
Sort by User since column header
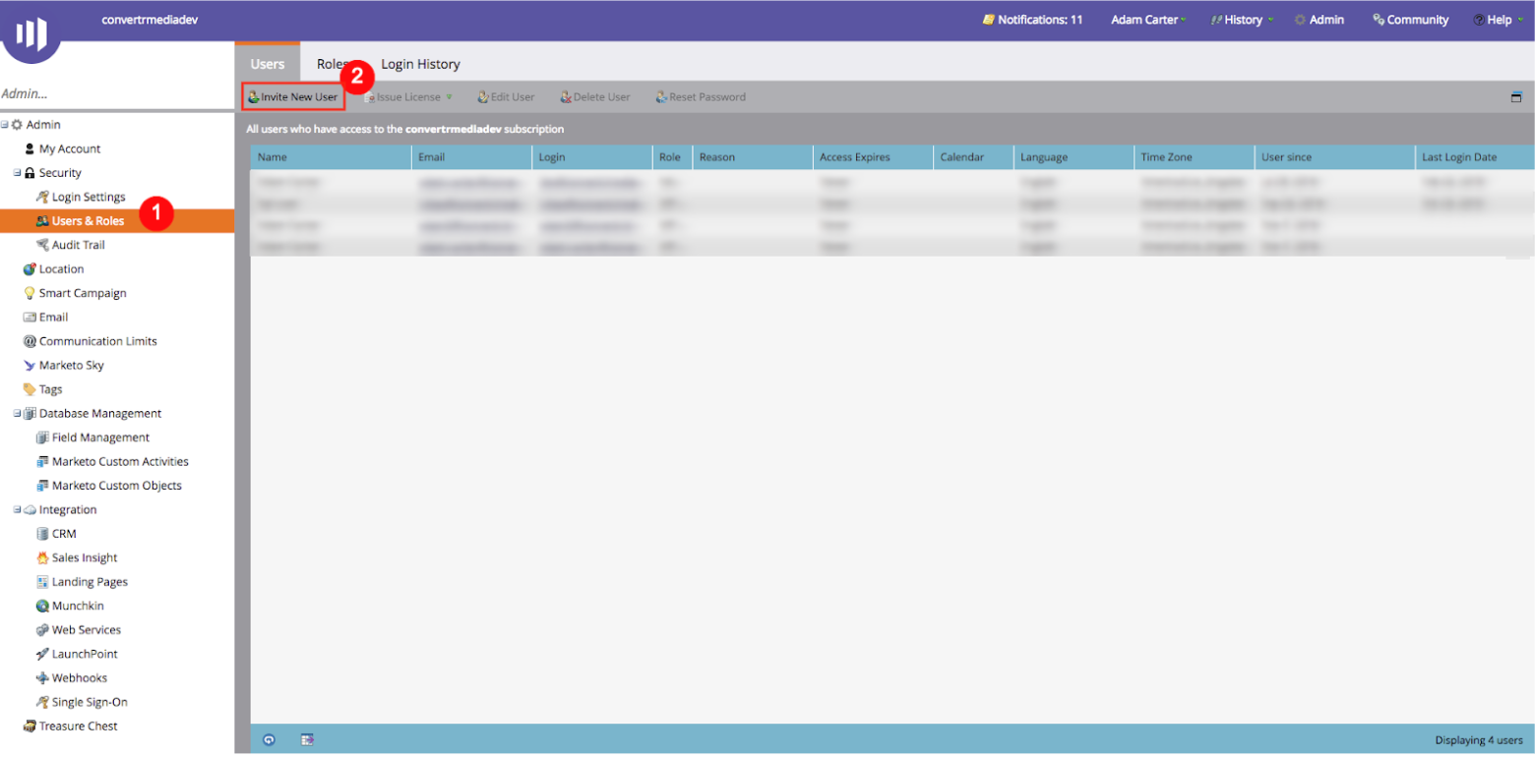tap(1334, 157)
